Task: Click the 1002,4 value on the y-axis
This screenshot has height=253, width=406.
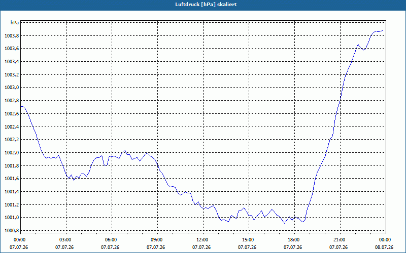Action: pos(12,126)
